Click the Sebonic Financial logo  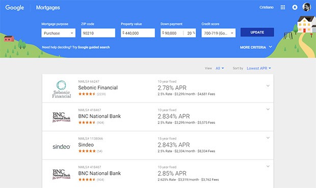point(62,89)
